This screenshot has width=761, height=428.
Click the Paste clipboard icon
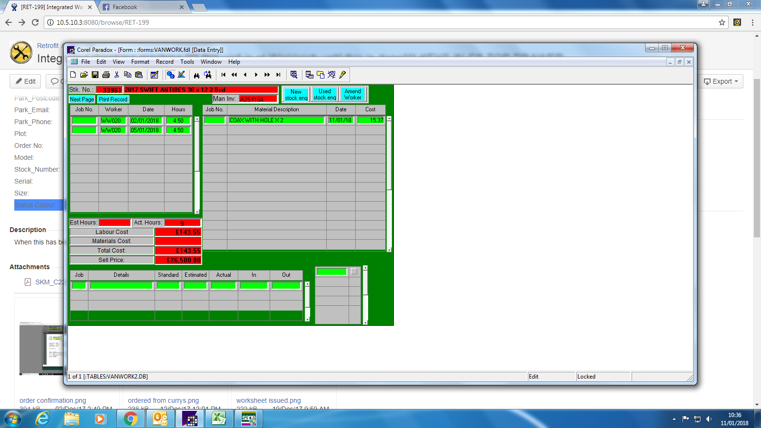[x=139, y=75]
